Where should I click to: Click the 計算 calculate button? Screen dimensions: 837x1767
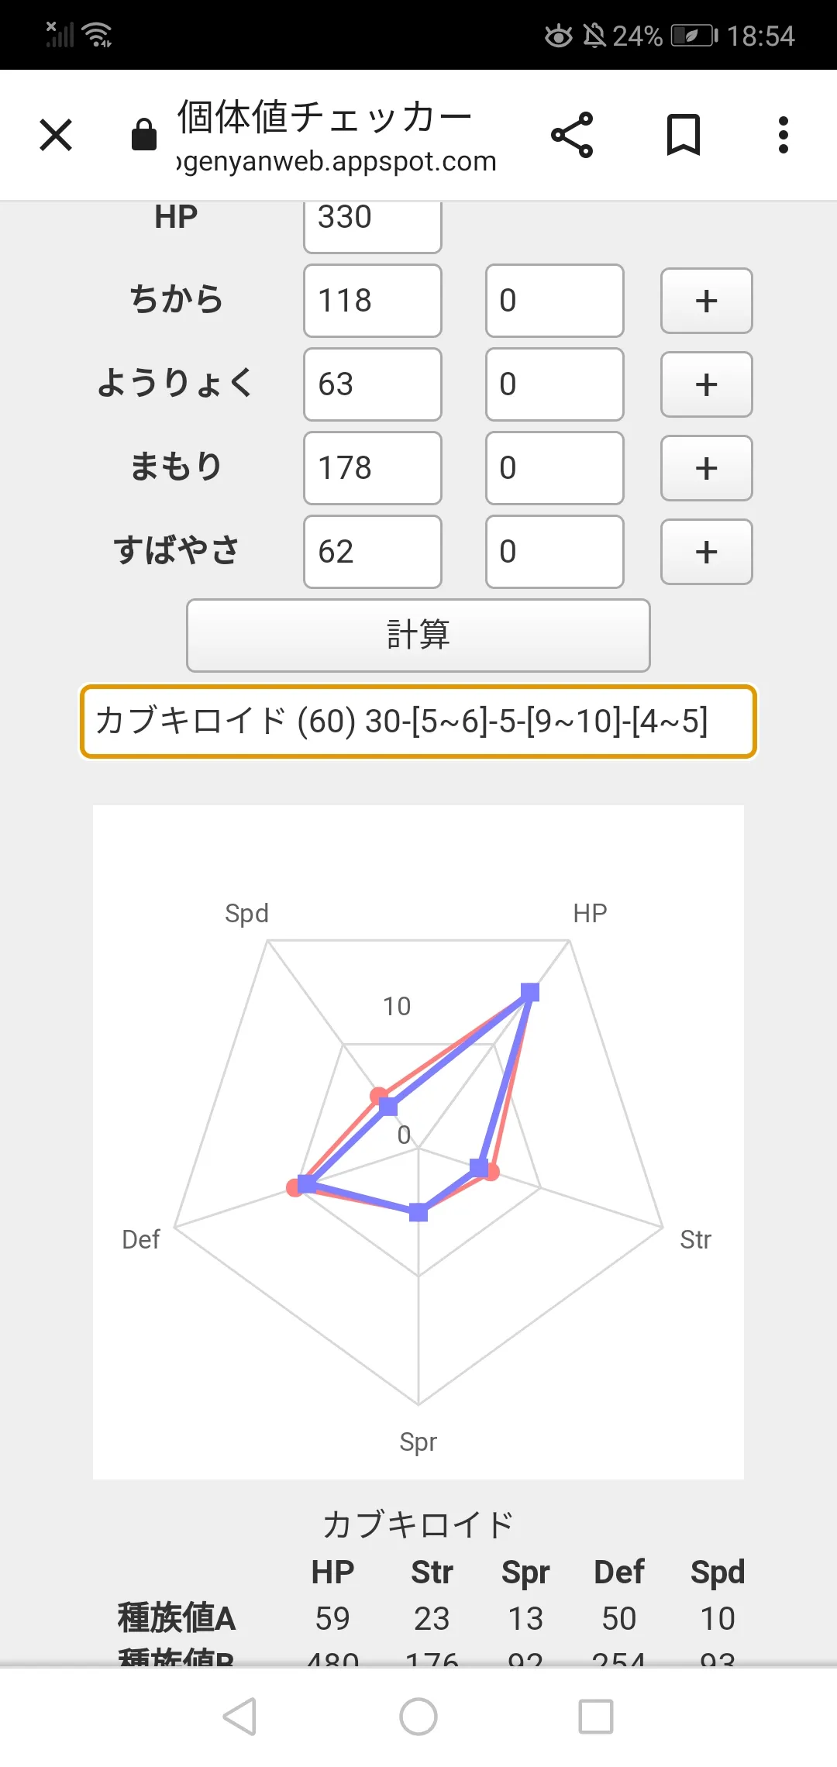click(418, 635)
